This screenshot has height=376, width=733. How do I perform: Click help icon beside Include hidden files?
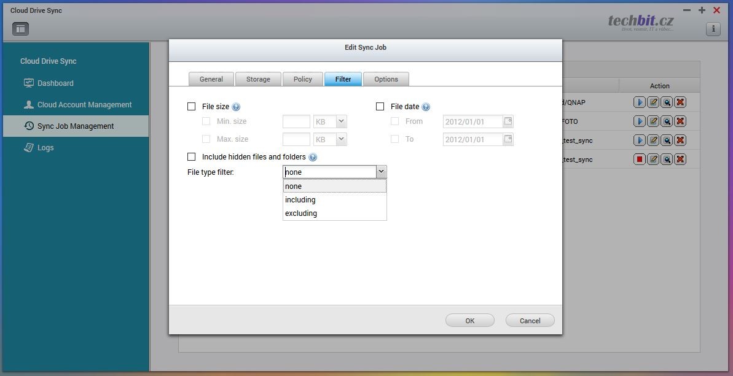[313, 158]
